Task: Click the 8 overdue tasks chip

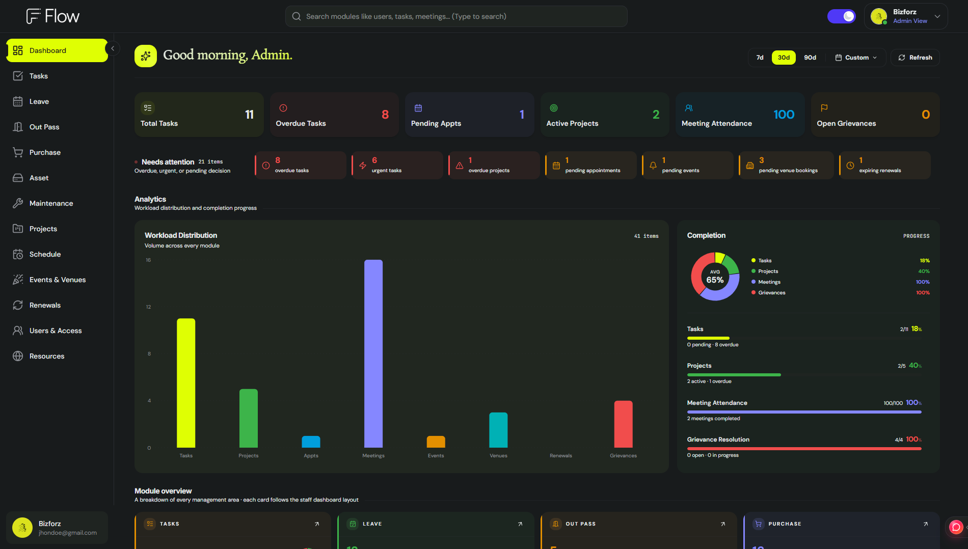Action: click(301, 165)
